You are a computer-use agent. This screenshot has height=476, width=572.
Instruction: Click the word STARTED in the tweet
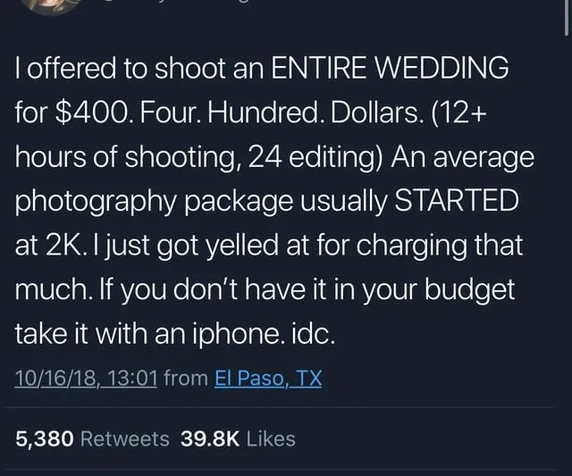(x=457, y=200)
